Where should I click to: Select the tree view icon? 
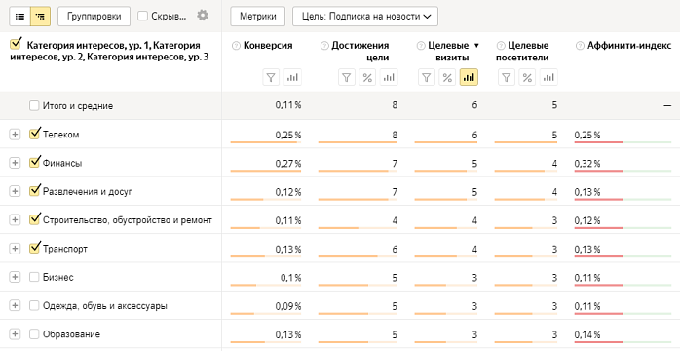pyautogui.click(x=40, y=17)
